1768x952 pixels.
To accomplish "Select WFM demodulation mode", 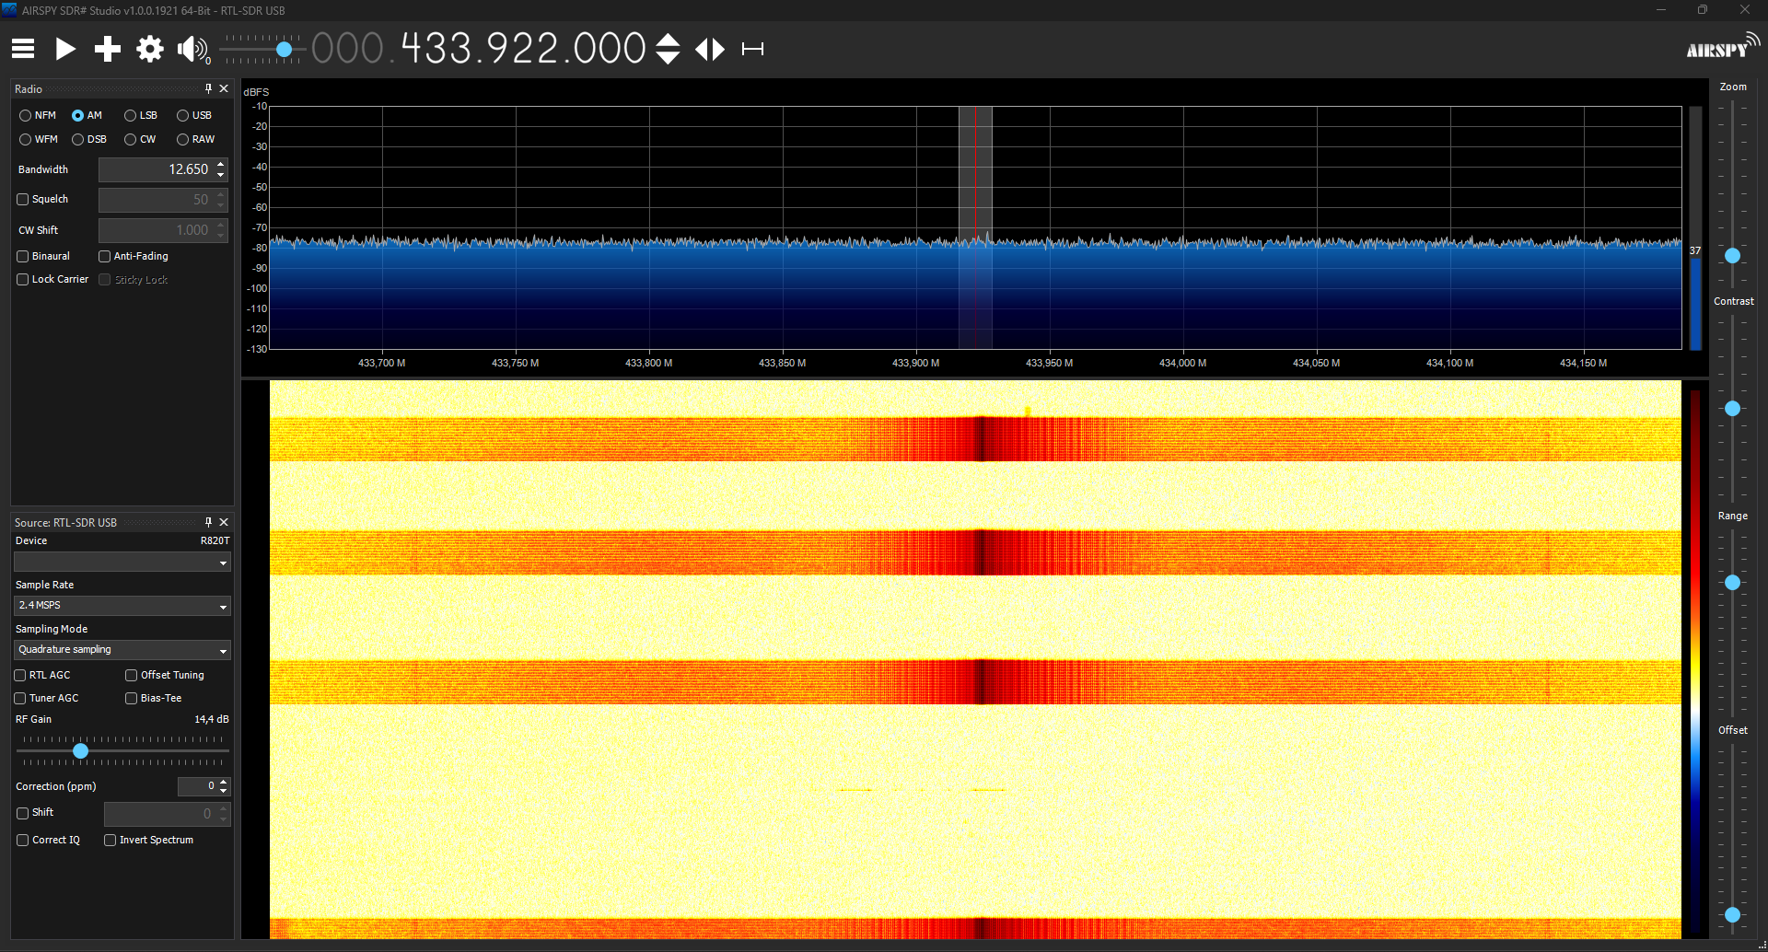I will pyautogui.click(x=39, y=139).
